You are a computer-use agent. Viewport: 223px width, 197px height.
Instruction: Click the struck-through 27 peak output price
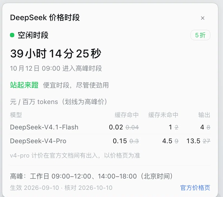206,141
